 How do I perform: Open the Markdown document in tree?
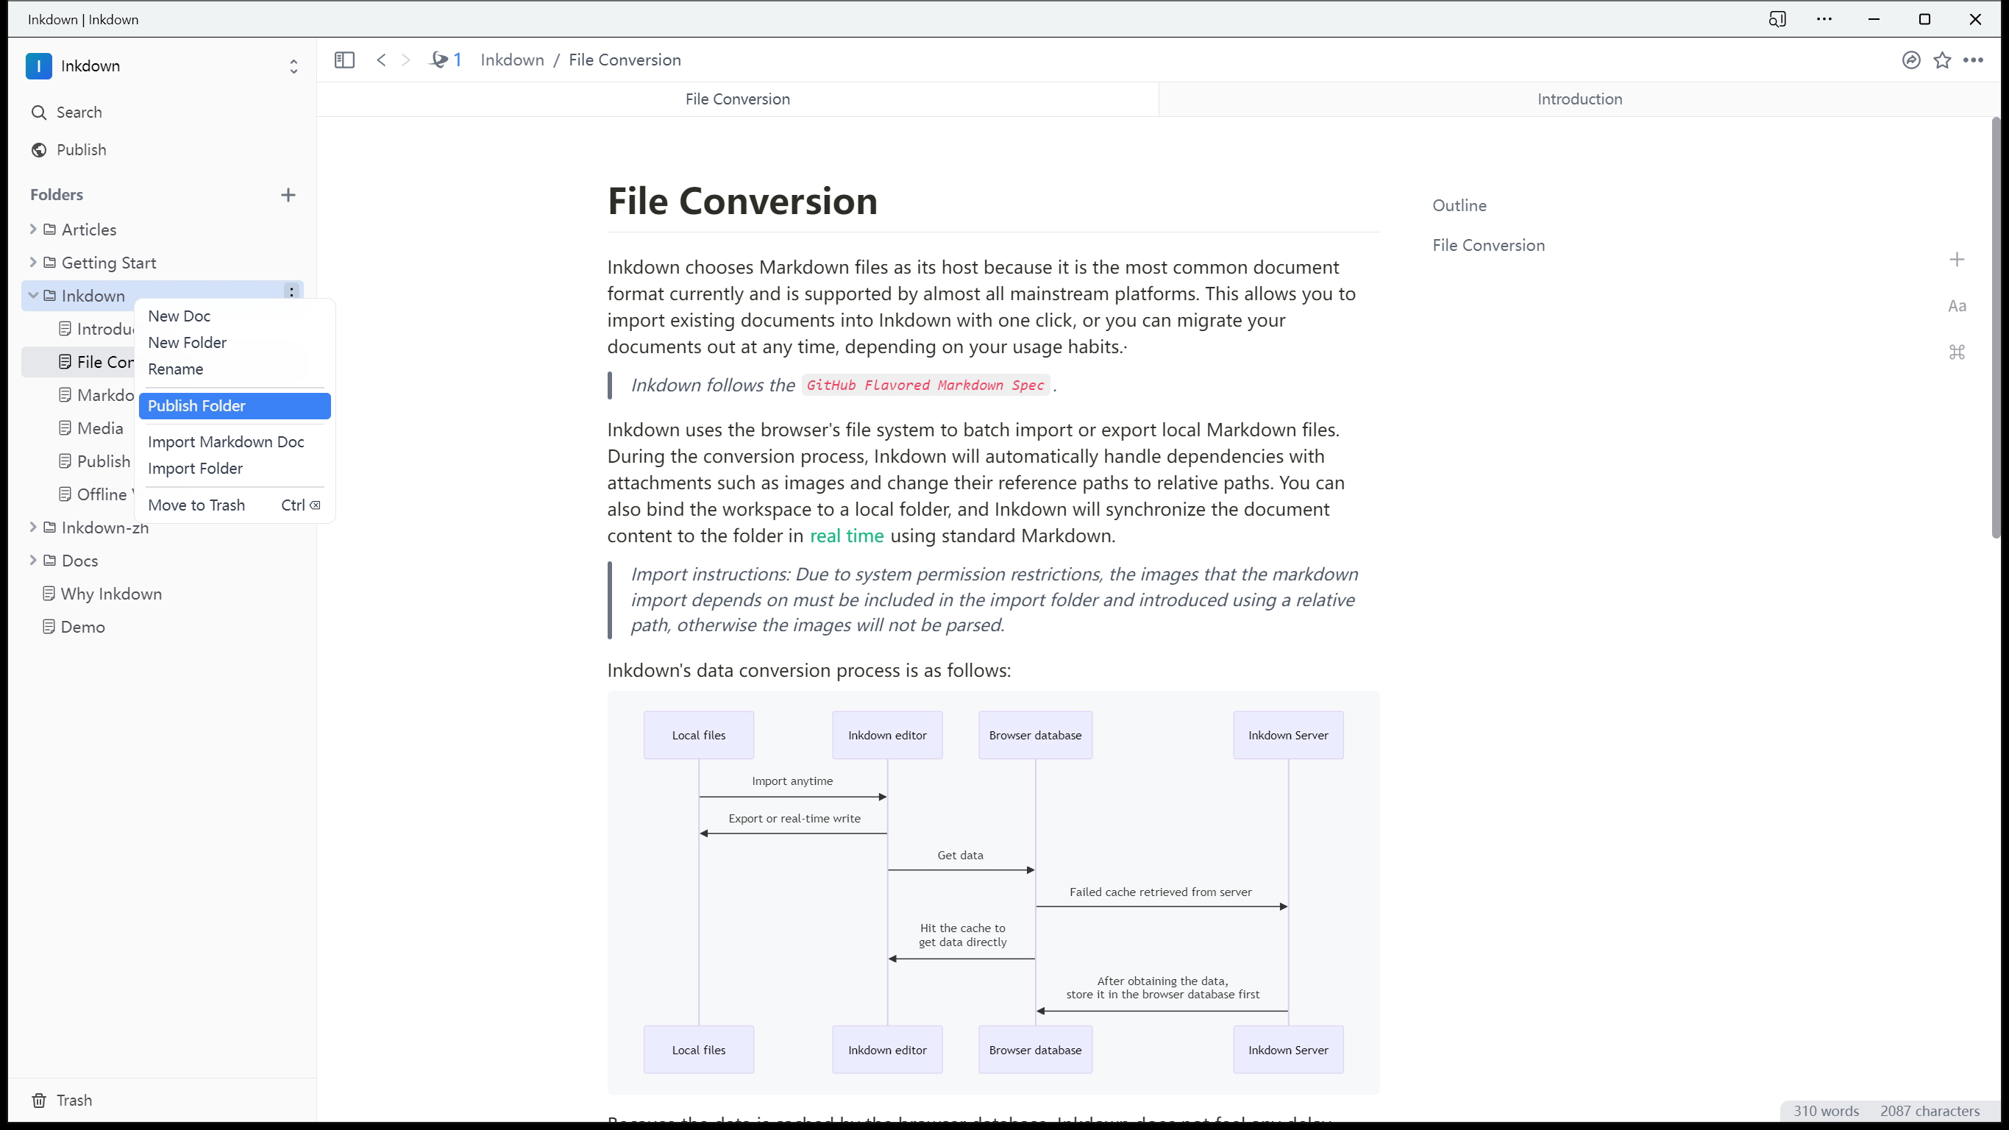tap(96, 395)
